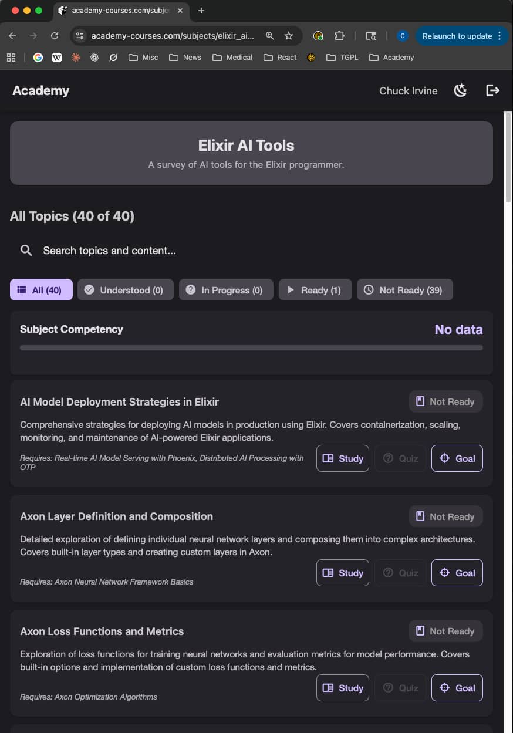Study AI Model Deployment Strategies topic
Image resolution: width=513 pixels, height=733 pixels.
(343, 458)
